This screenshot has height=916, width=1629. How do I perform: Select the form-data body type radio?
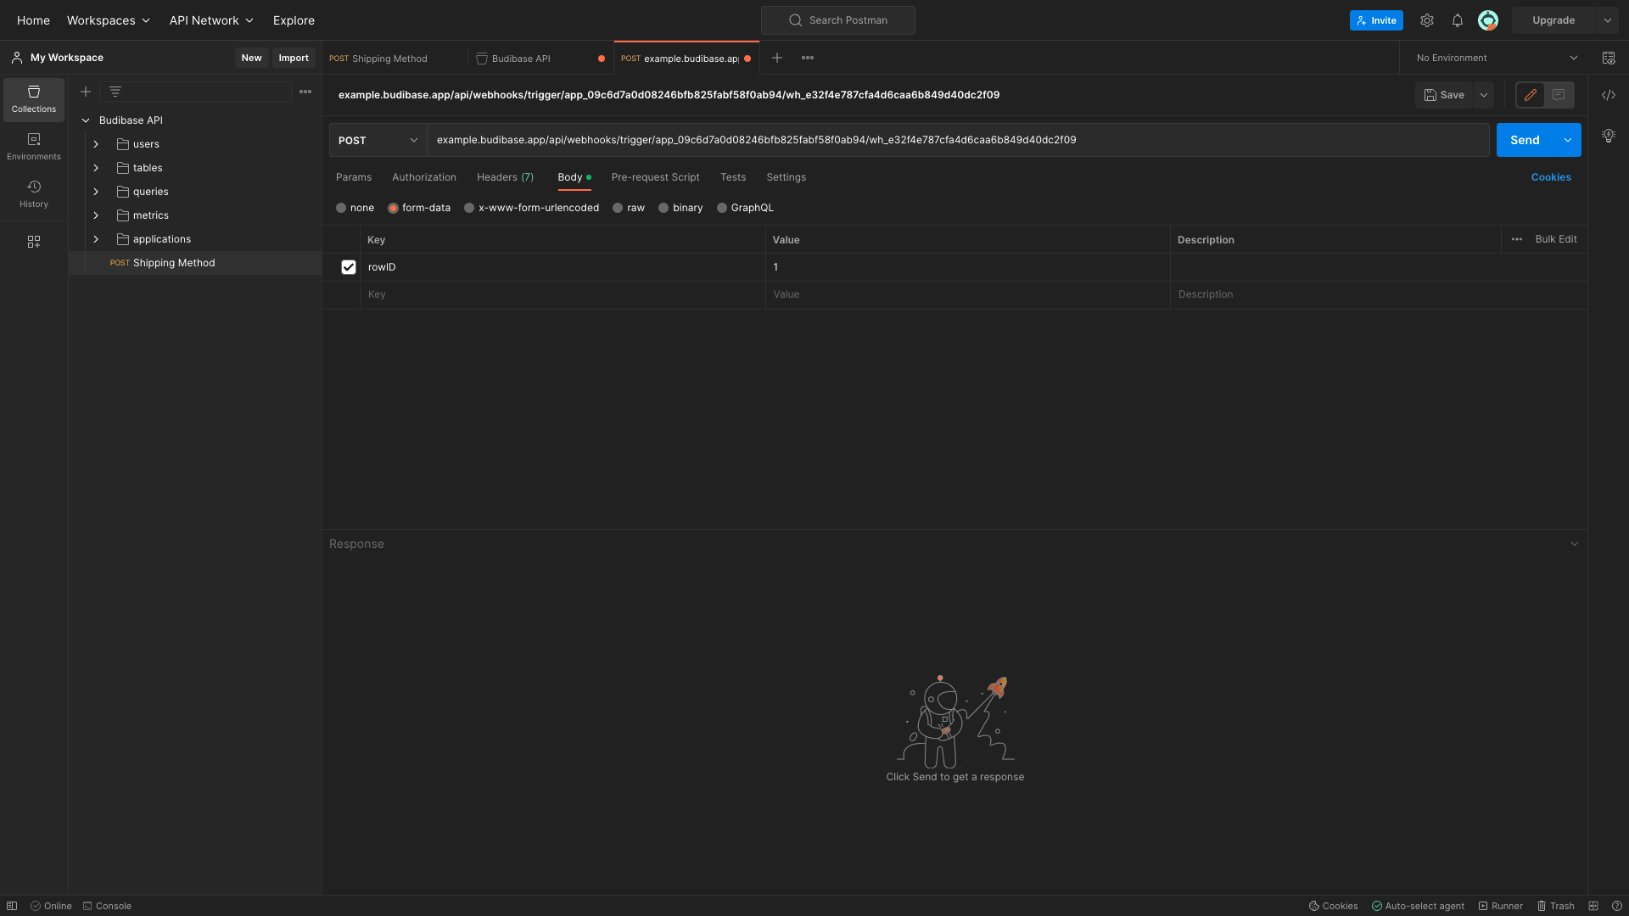[393, 208]
